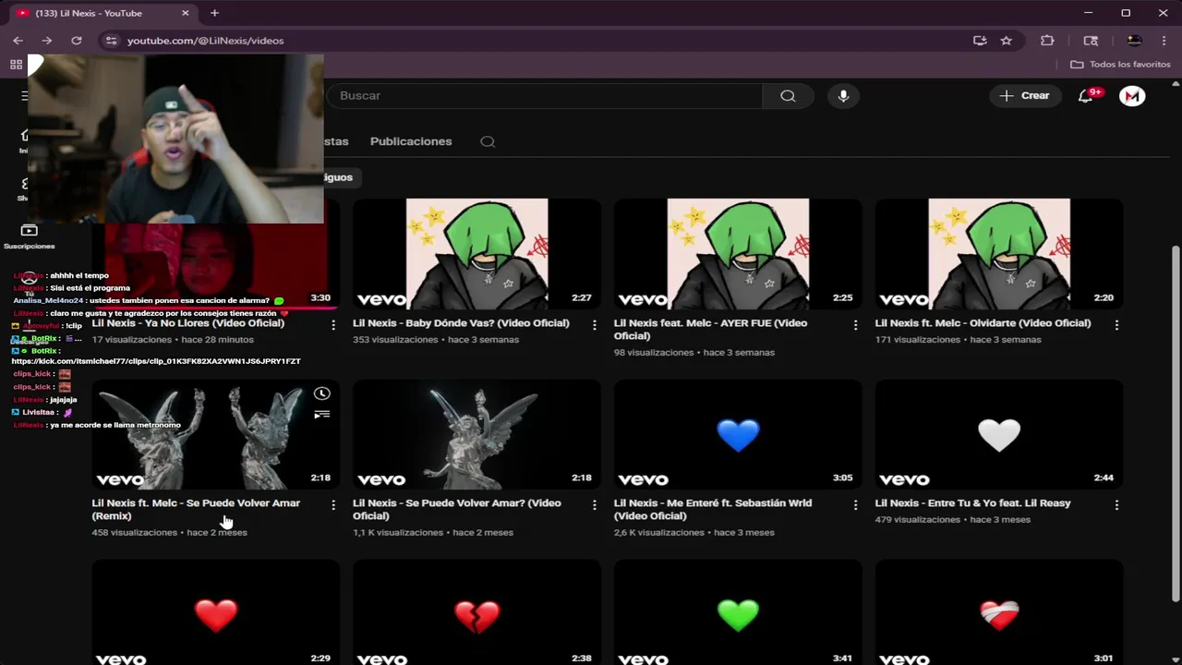
Task: Open YouTube notifications bell
Action: point(1086,96)
